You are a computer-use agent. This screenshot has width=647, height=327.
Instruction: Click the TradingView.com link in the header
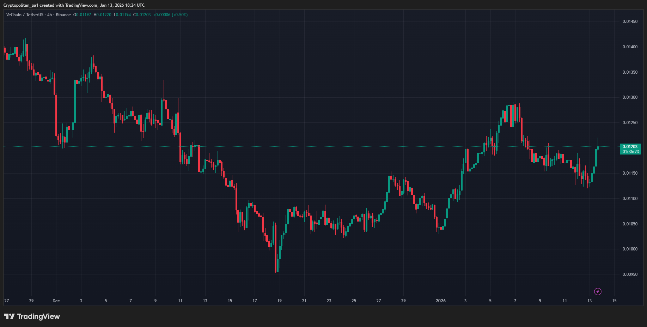coord(80,5)
